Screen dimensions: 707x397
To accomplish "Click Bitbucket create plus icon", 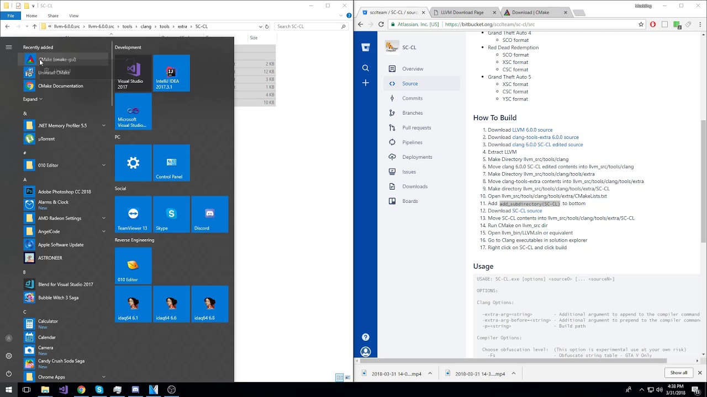I will coord(366,83).
